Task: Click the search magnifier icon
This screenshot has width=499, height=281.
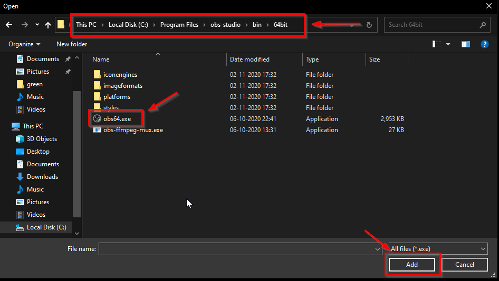Action: (483, 25)
